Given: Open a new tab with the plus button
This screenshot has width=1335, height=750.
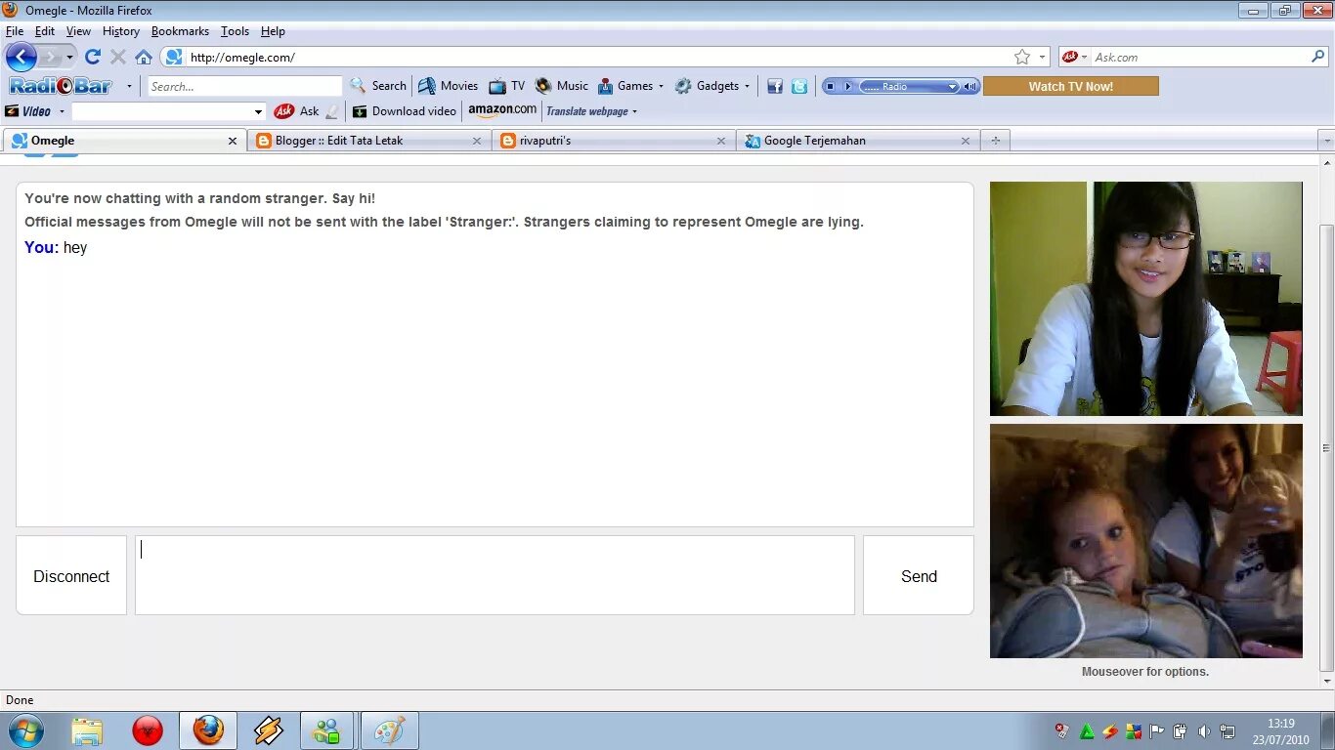Looking at the screenshot, I should click(996, 141).
